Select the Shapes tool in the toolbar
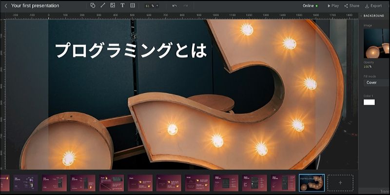 pos(93,5)
